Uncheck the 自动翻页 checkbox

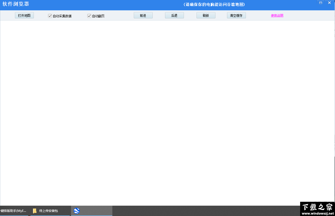(x=89, y=16)
